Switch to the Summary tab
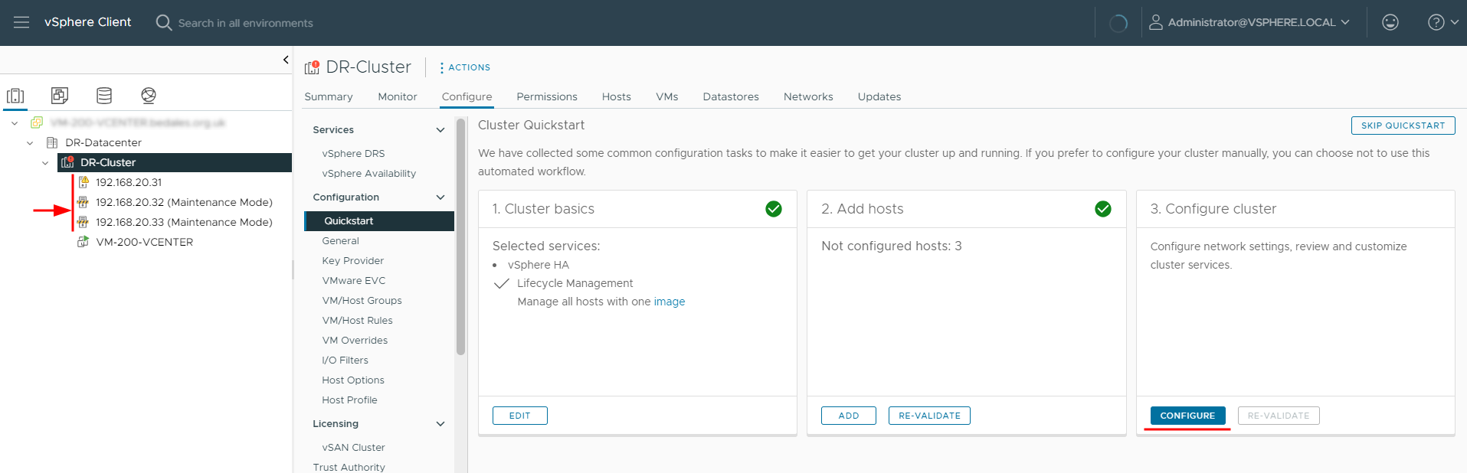Image resolution: width=1467 pixels, height=473 pixels. coord(329,96)
